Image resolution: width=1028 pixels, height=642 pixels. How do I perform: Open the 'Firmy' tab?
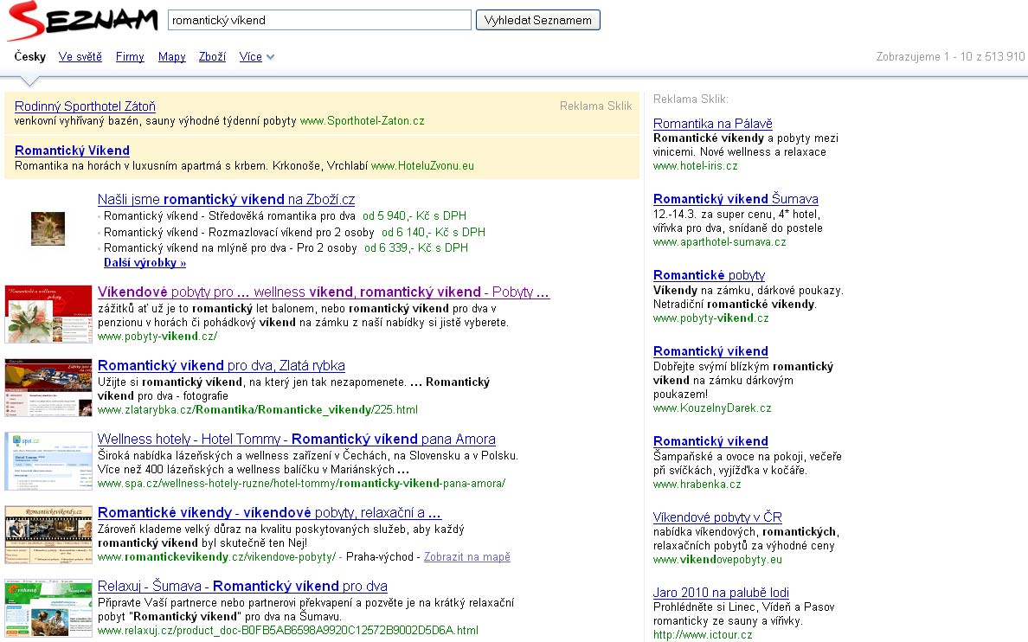coord(130,56)
